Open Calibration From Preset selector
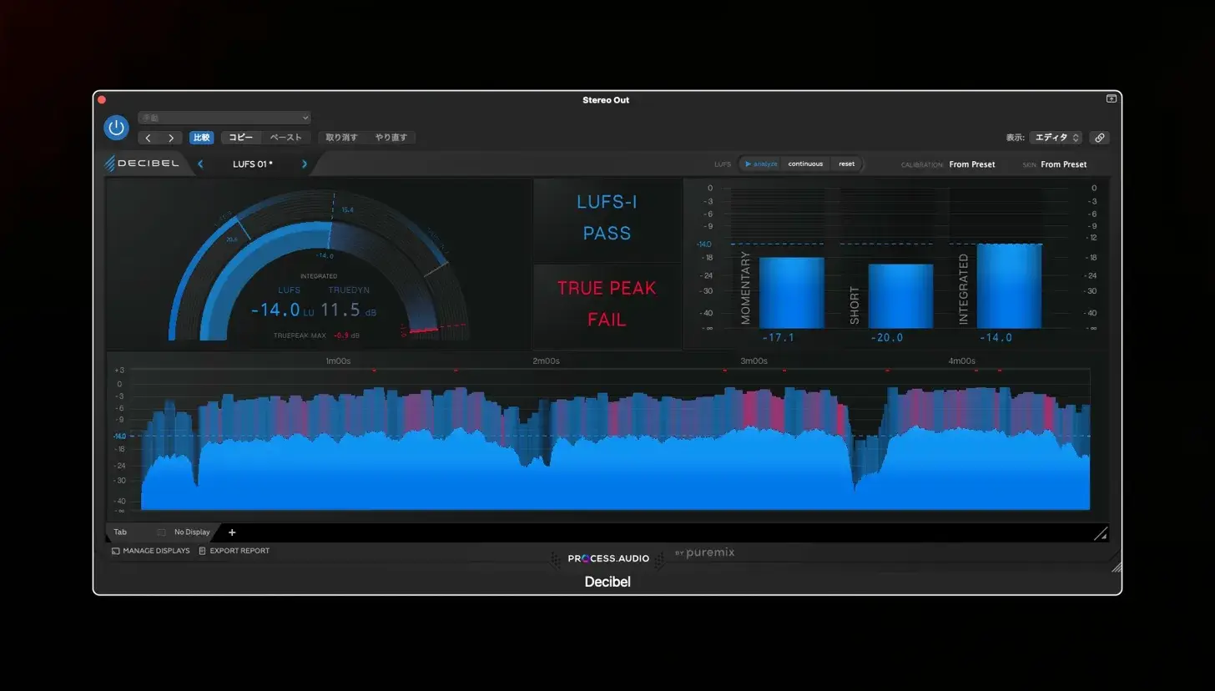 point(972,164)
